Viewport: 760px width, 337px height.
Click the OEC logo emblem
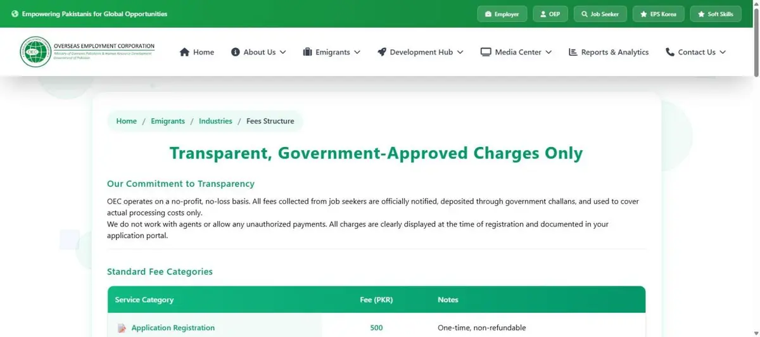point(35,52)
